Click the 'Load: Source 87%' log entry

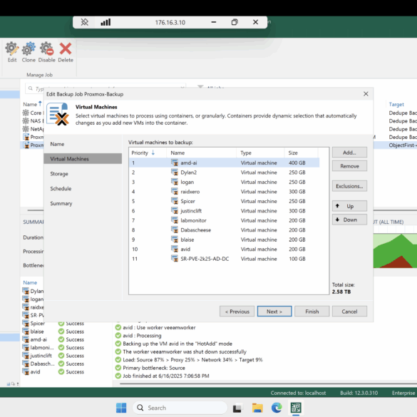(192, 360)
